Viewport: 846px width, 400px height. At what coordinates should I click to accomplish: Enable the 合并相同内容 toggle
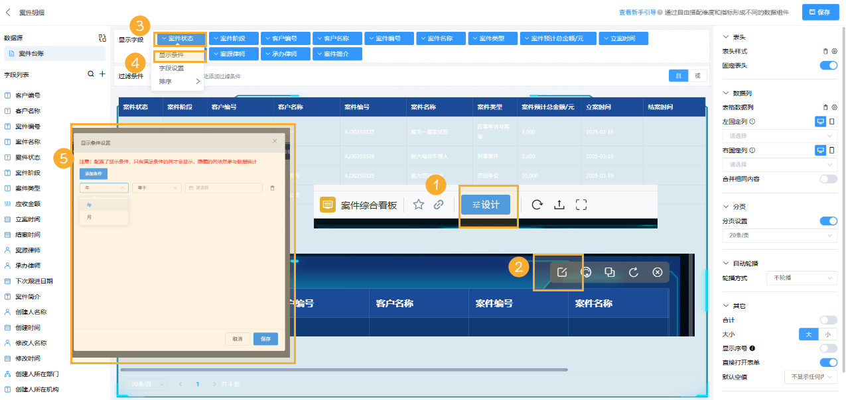(x=829, y=179)
